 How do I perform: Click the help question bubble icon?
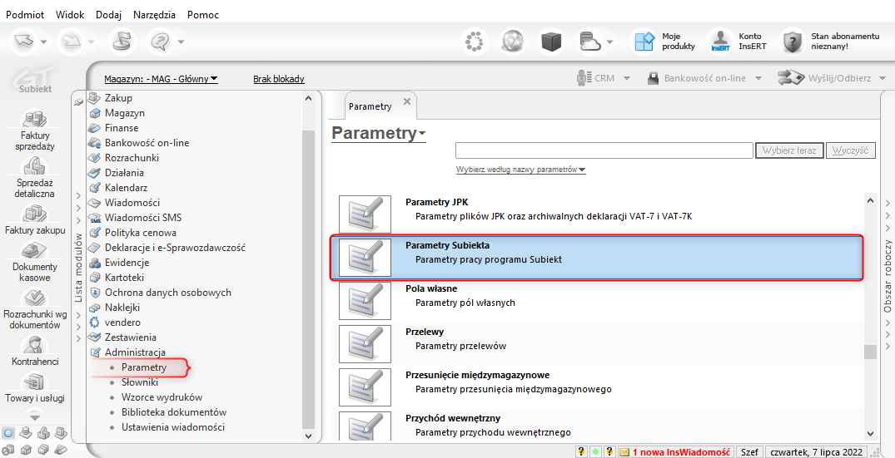tap(160, 41)
